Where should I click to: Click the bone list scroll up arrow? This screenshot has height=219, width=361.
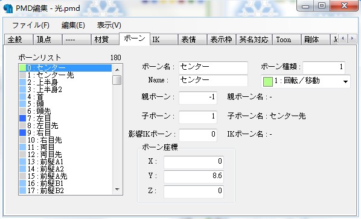click(117, 70)
